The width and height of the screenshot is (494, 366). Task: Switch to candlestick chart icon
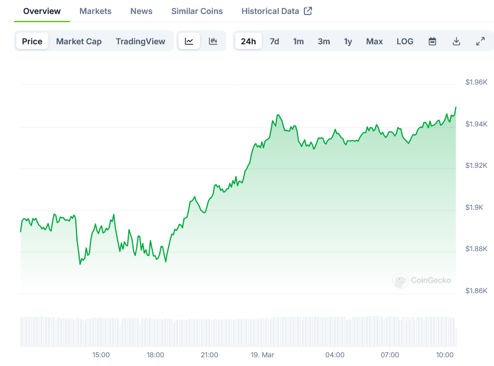click(x=213, y=41)
